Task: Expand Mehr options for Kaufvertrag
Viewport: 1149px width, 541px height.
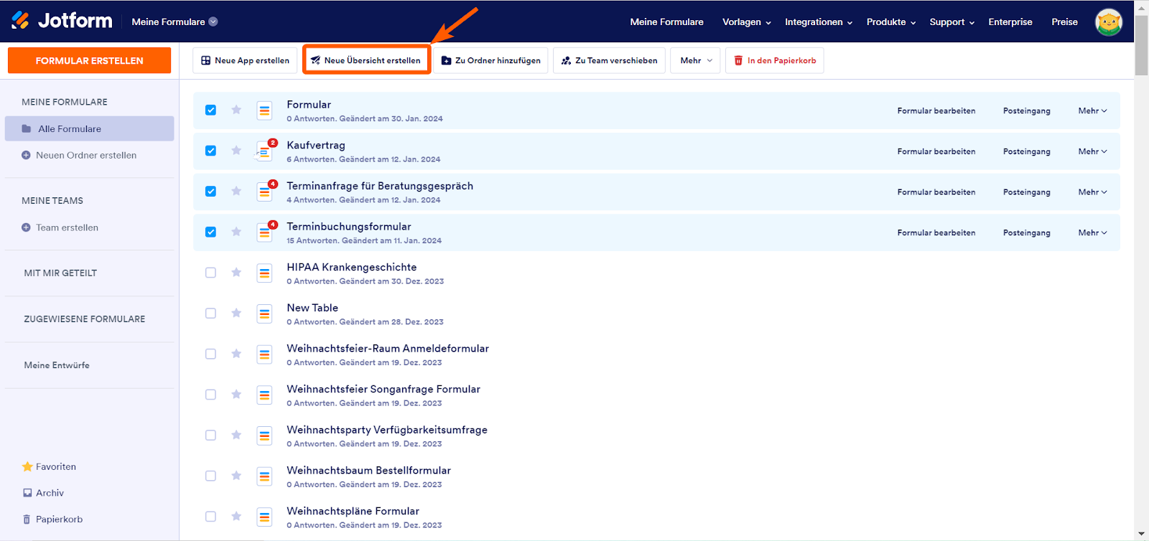Action: 1092,151
